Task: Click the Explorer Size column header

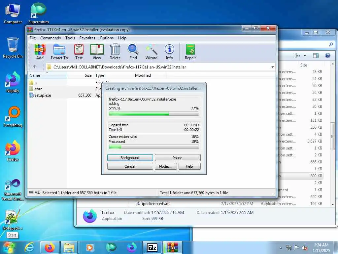Action: pyautogui.click(x=304, y=65)
